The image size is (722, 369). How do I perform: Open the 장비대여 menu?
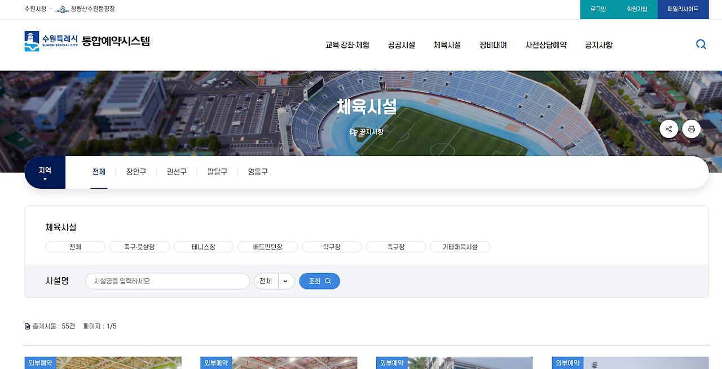(x=493, y=45)
